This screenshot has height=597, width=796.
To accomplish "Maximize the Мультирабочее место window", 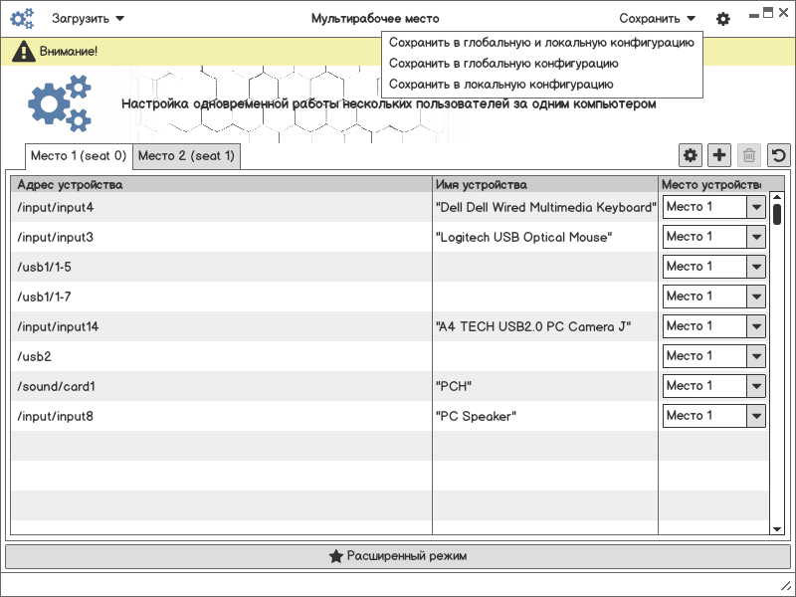I will point(768,13).
